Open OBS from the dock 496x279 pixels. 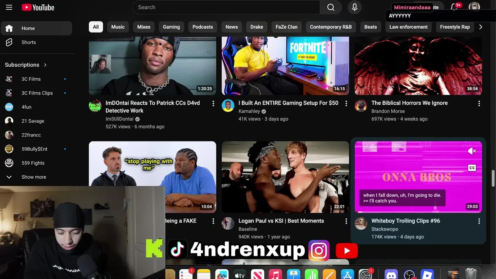pyautogui.click(x=409, y=274)
